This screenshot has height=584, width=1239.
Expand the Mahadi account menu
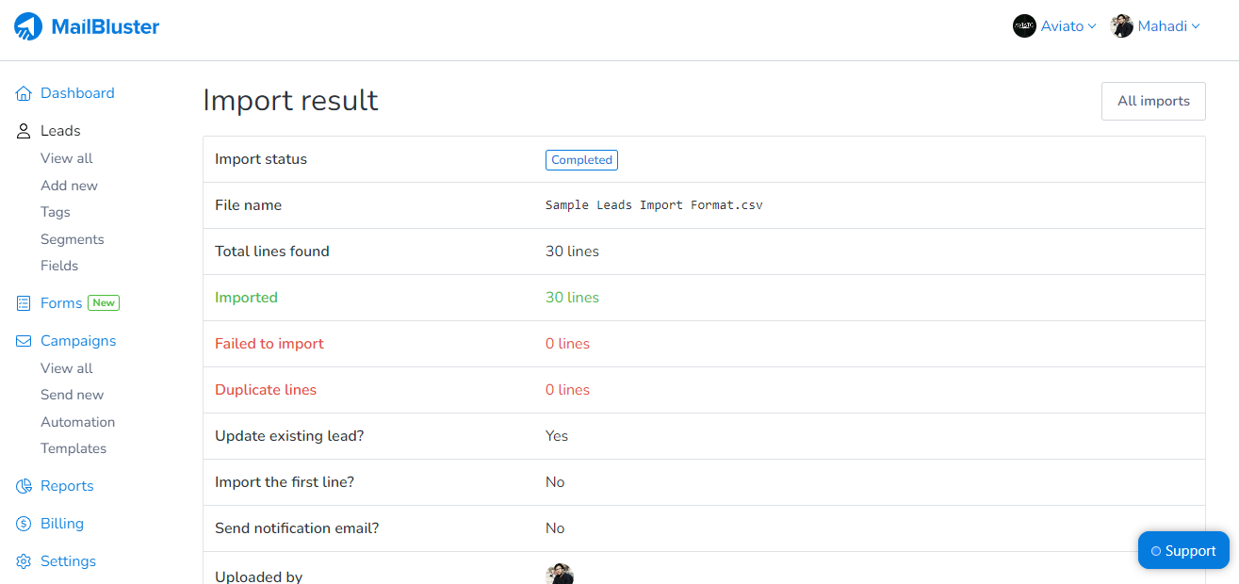[x=1154, y=25]
